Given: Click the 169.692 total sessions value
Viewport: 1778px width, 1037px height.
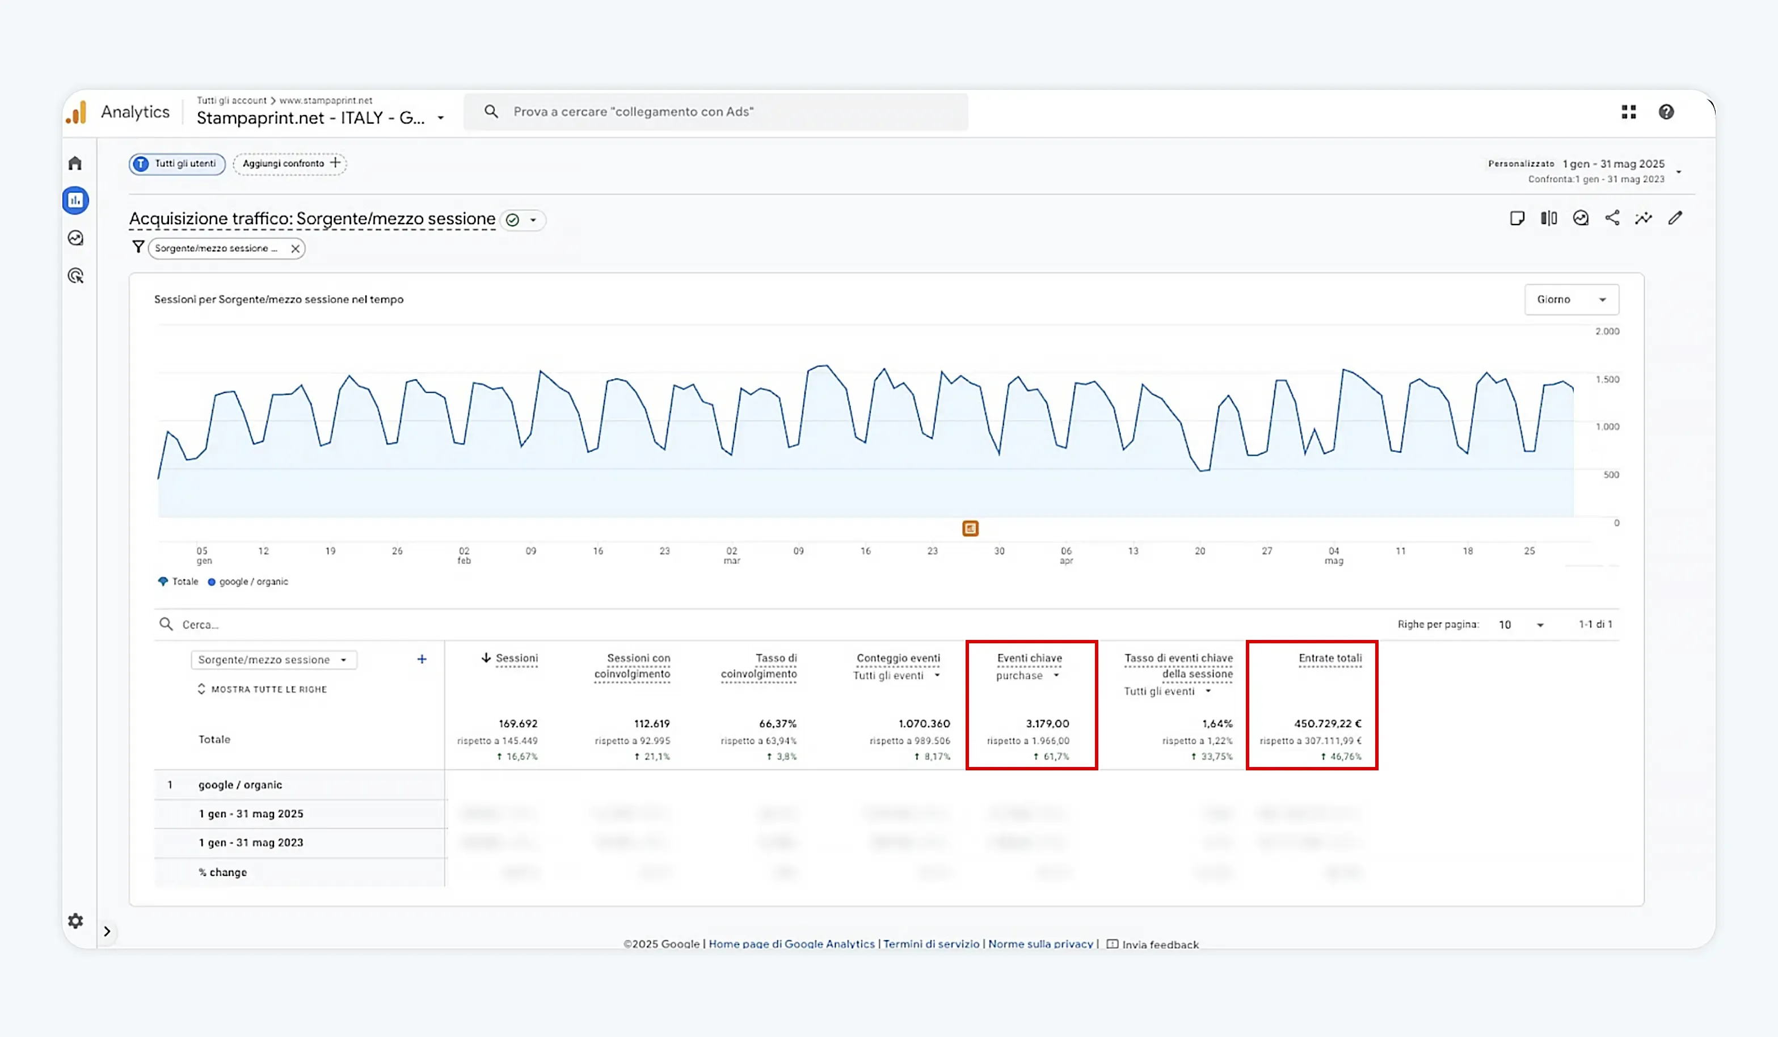Looking at the screenshot, I should [x=518, y=724].
